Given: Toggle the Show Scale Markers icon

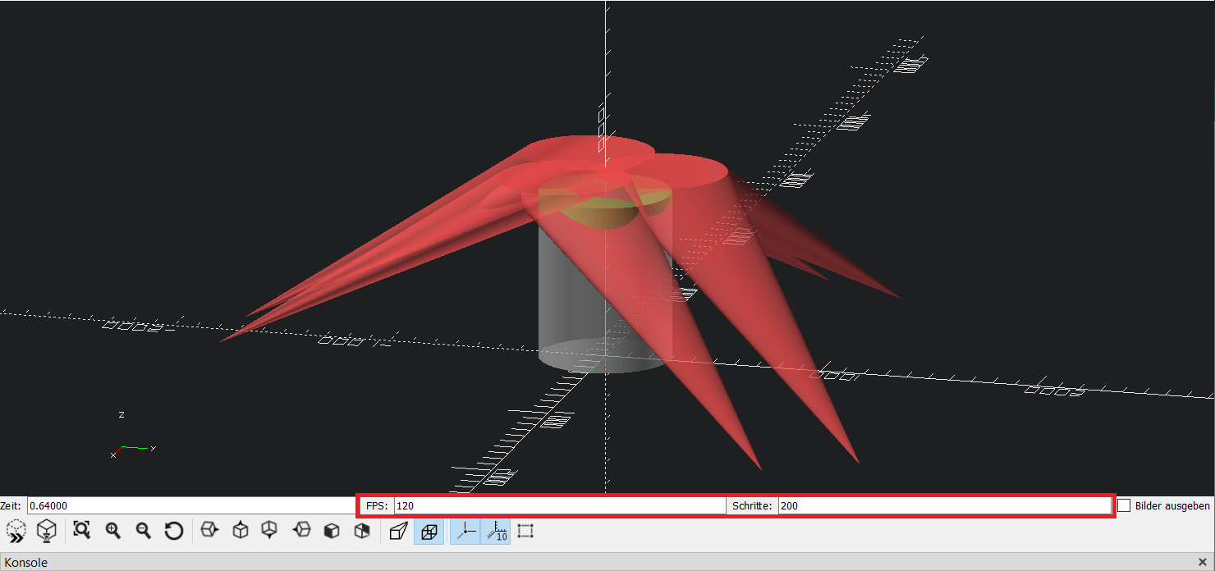Looking at the screenshot, I should [x=495, y=531].
